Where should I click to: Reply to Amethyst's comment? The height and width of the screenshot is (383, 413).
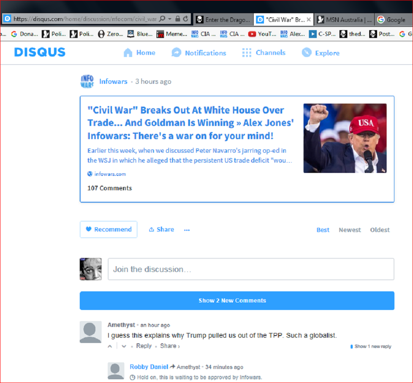coord(144,346)
